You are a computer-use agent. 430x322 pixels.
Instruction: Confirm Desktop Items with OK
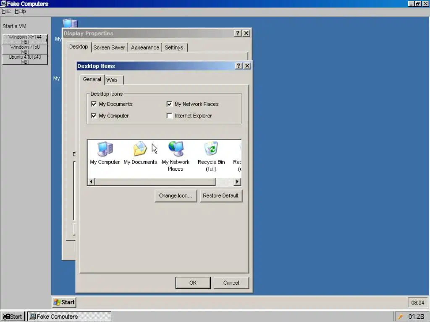point(193,283)
